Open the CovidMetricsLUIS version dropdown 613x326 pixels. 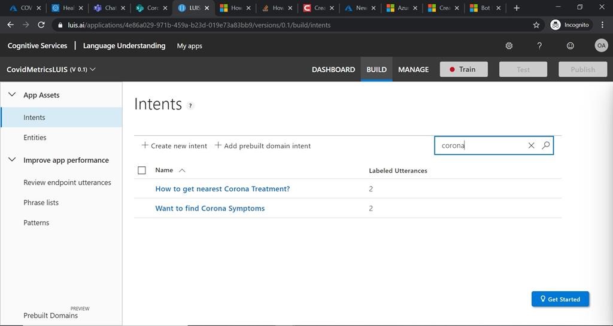pos(93,69)
